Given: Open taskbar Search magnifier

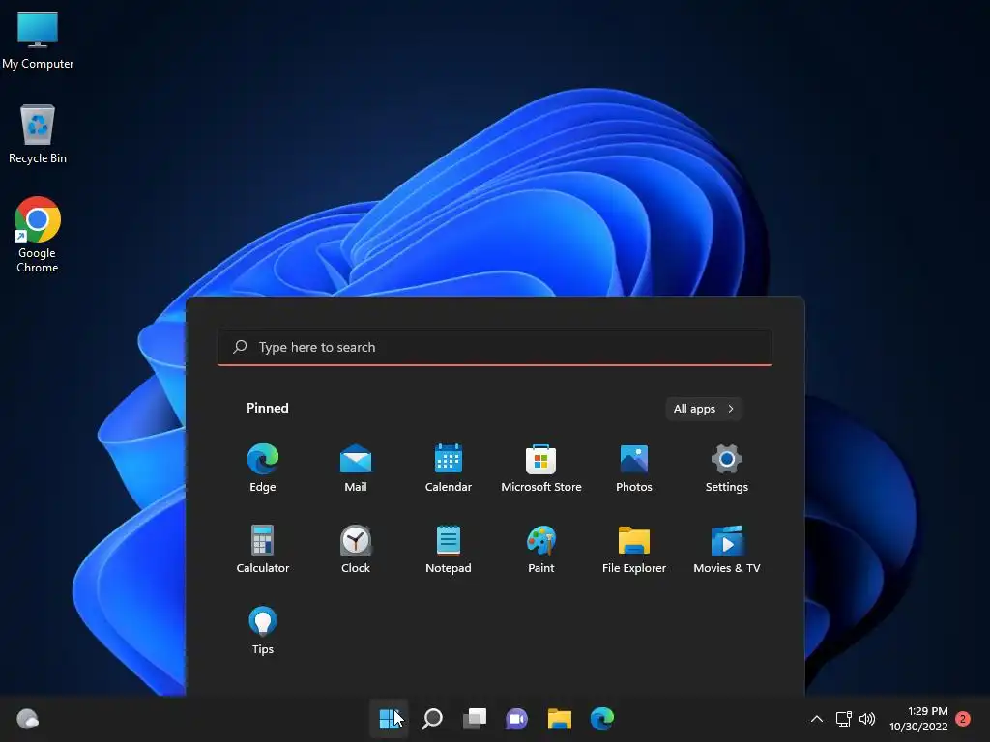Looking at the screenshot, I should tap(432, 719).
